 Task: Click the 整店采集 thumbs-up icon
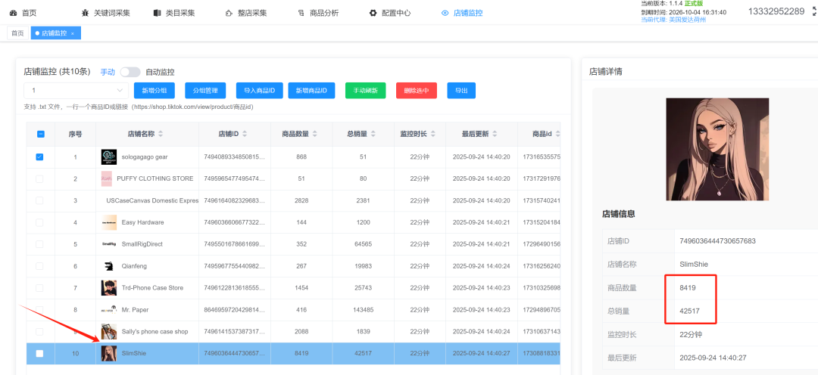(x=229, y=13)
